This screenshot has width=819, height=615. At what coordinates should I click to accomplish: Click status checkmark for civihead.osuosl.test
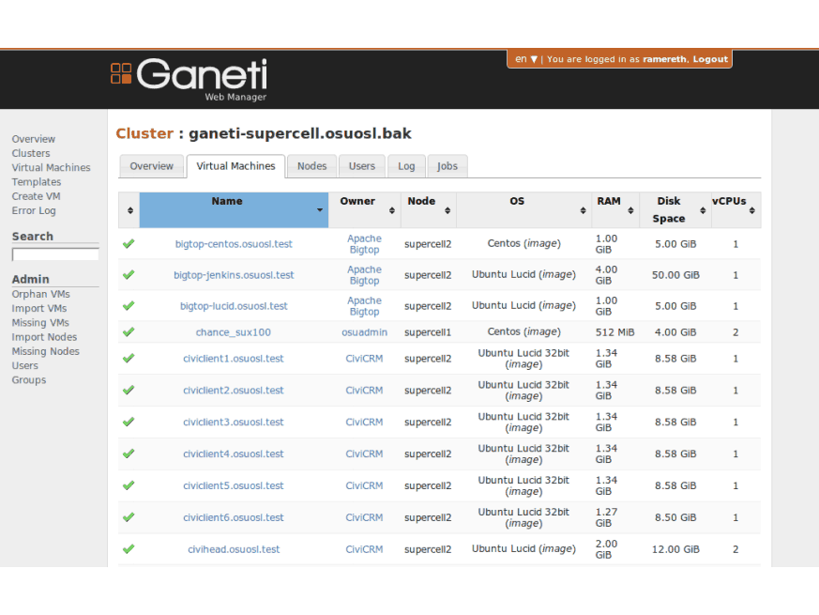pos(129,549)
